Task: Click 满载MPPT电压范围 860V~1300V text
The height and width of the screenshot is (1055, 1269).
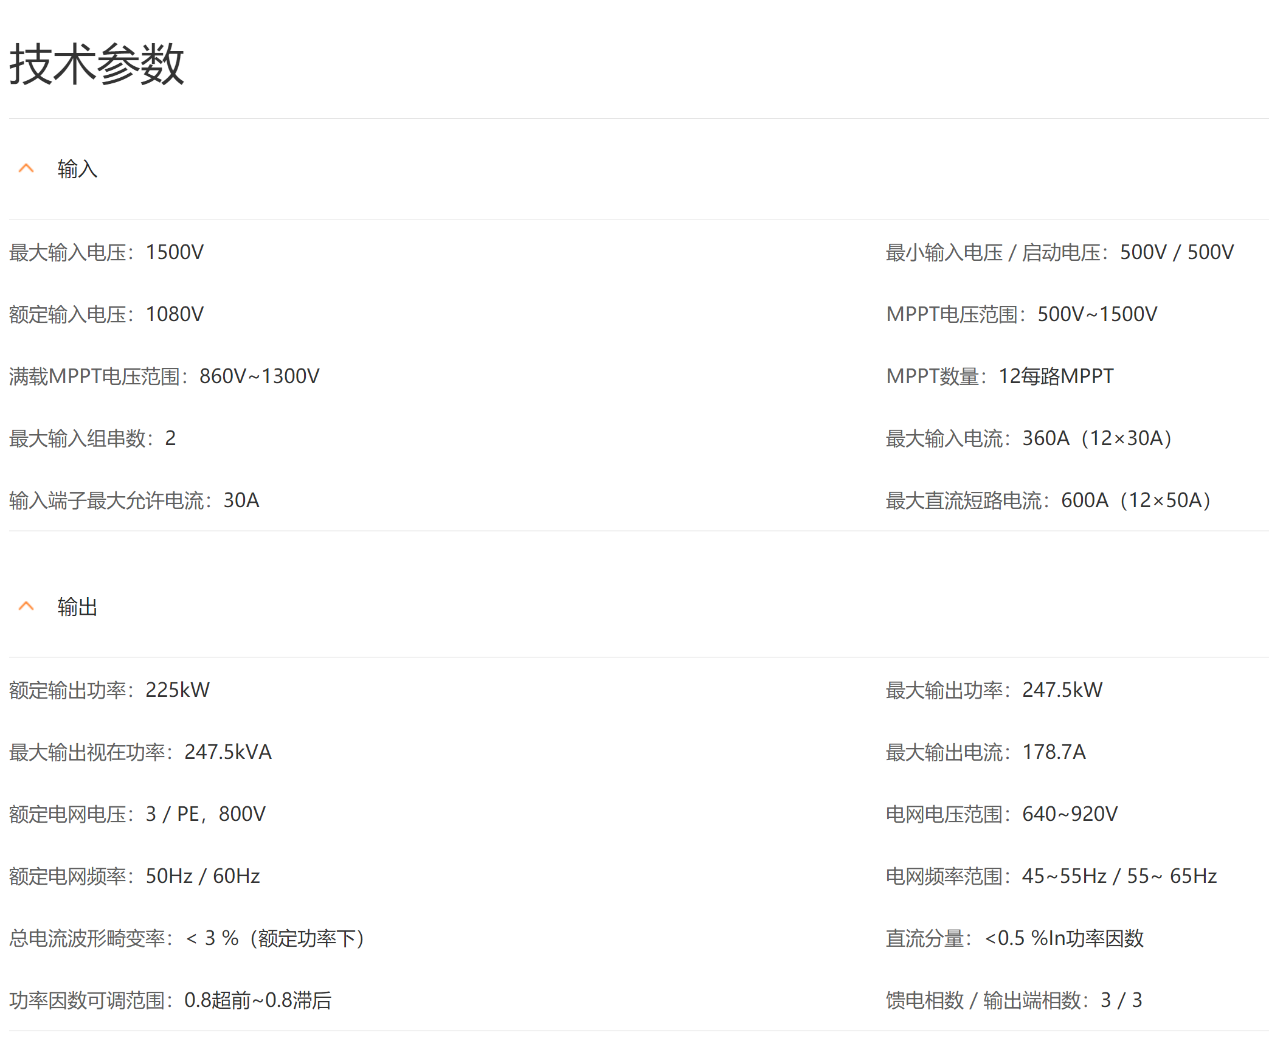Action: click(x=164, y=376)
